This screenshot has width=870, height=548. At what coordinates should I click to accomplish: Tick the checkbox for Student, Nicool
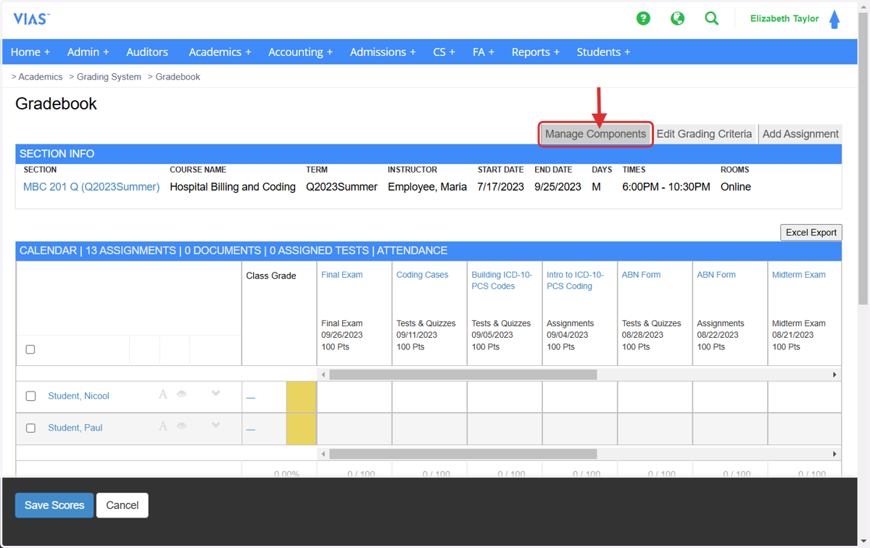click(30, 396)
